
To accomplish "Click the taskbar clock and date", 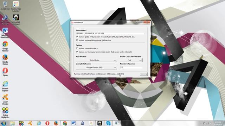I will click(x=218, y=123).
